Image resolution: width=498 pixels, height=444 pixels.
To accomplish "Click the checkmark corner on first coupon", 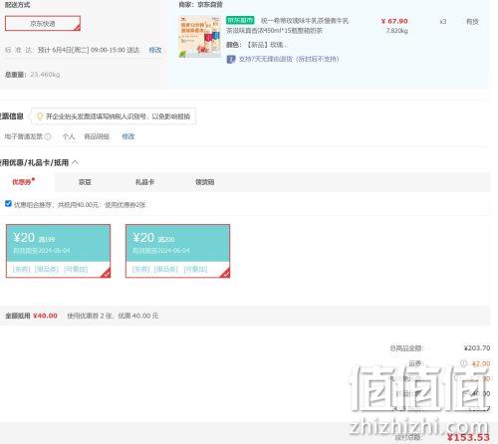I will click(x=107, y=274).
